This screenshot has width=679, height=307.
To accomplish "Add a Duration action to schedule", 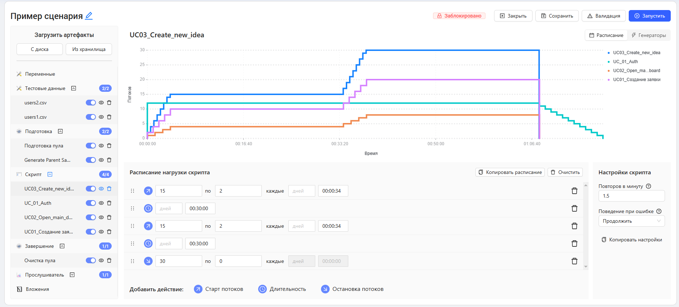I will pyautogui.click(x=282, y=289).
